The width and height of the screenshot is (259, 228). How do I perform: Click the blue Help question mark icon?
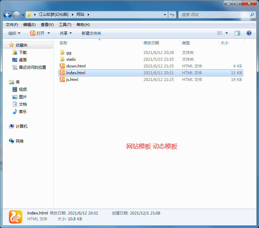pos(249,33)
